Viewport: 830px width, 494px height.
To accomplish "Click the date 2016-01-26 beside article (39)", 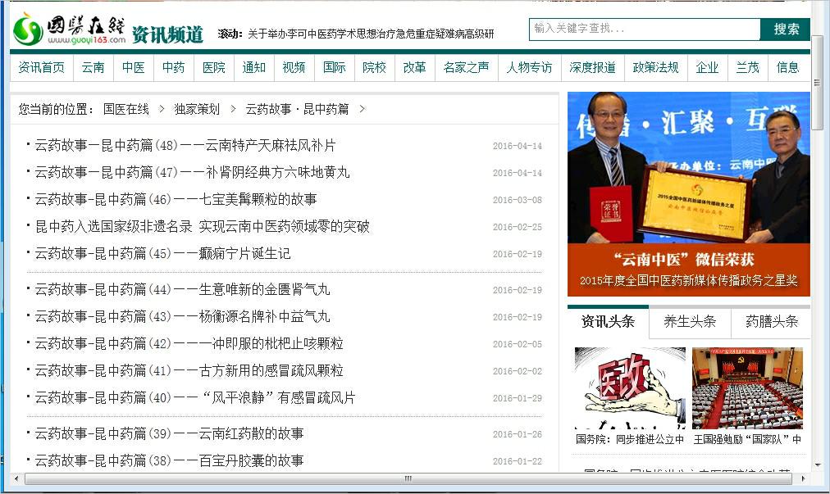I will (x=518, y=434).
